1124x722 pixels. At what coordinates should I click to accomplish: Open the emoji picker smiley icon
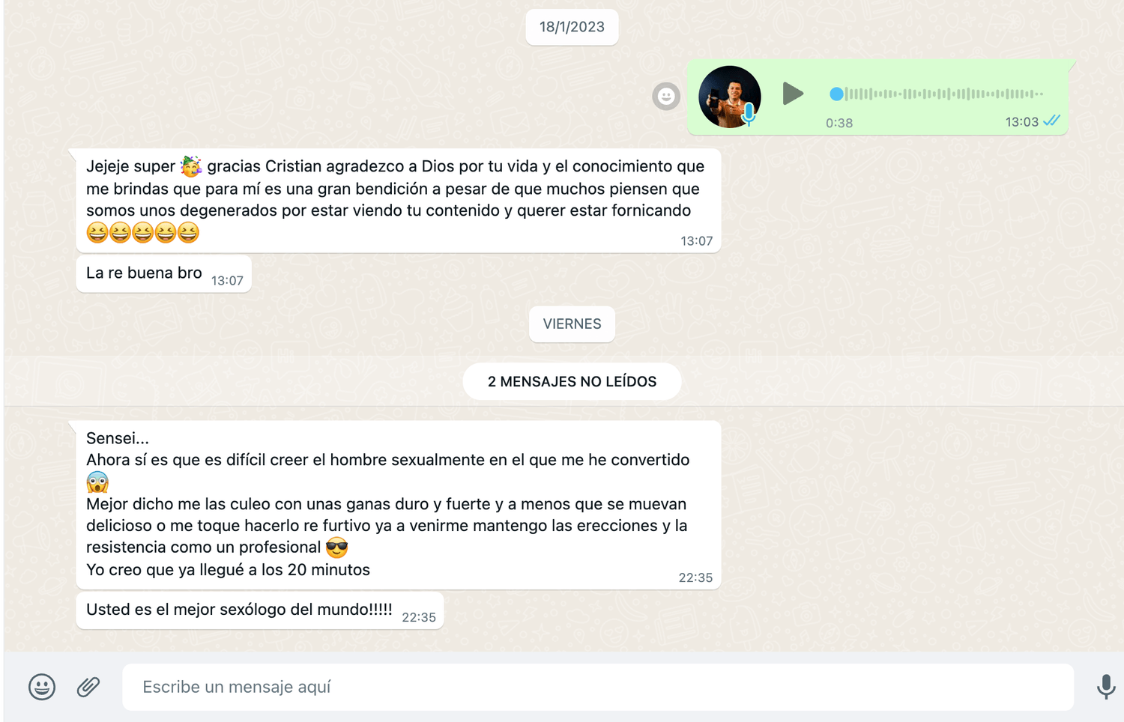tap(42, 687)
